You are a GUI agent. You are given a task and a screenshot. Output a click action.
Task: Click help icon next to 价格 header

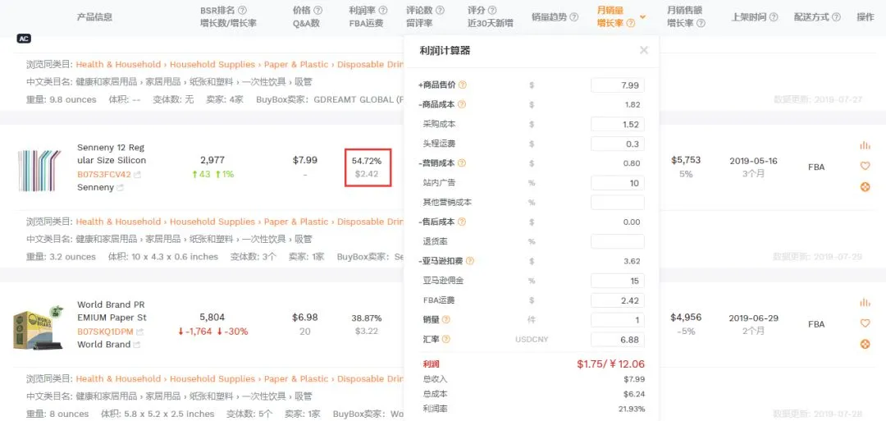click(x=317, y=10)
